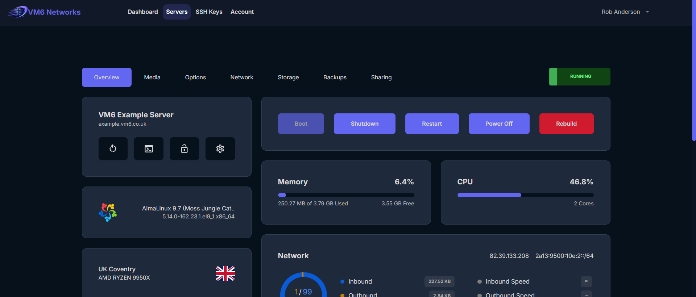Click the lock password icon button
The height and width of the screenshot is (297, 696).
184,148
